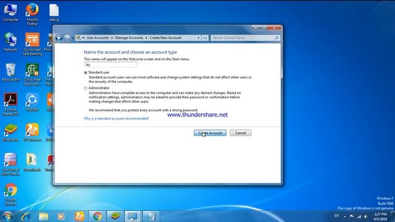
Task: Open UC Browser from the taskbar
Action: point(79,216)
